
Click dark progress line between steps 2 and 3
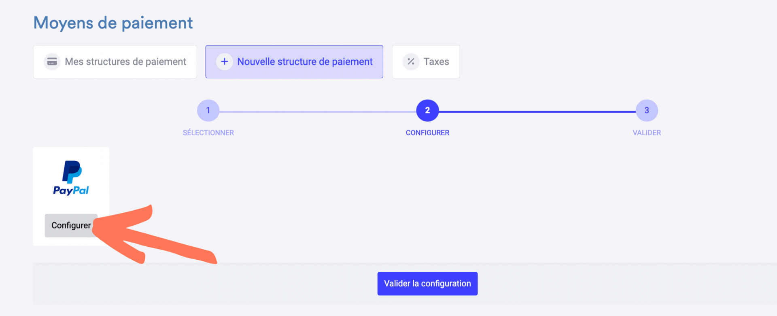(537, 112)
